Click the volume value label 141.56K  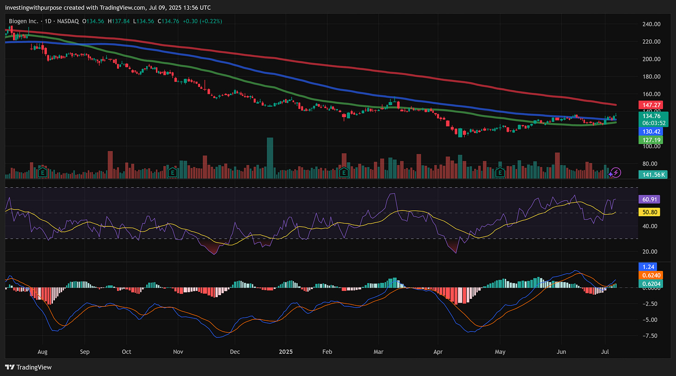652,175
